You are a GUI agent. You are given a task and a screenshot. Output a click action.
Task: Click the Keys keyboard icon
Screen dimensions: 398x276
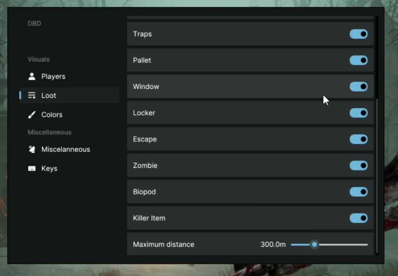(32, 169)
